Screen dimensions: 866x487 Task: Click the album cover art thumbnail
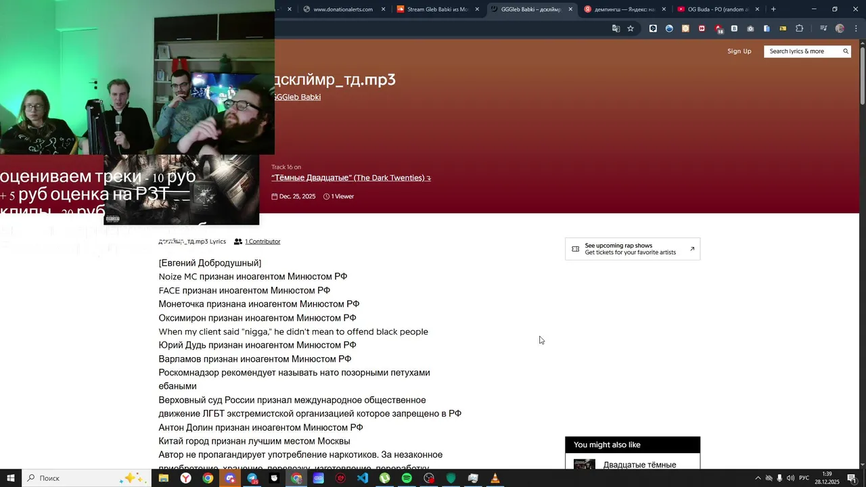point(181,190)
